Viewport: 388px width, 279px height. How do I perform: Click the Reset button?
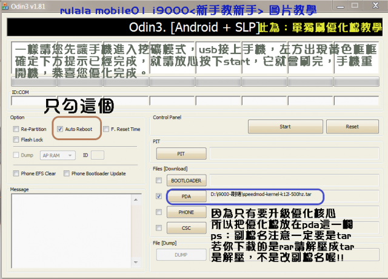(352, 127)
